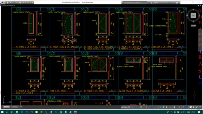Open the status bar Customization menu icon

pos(200,107)
